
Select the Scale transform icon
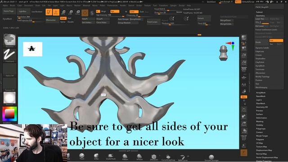[71, 12]
